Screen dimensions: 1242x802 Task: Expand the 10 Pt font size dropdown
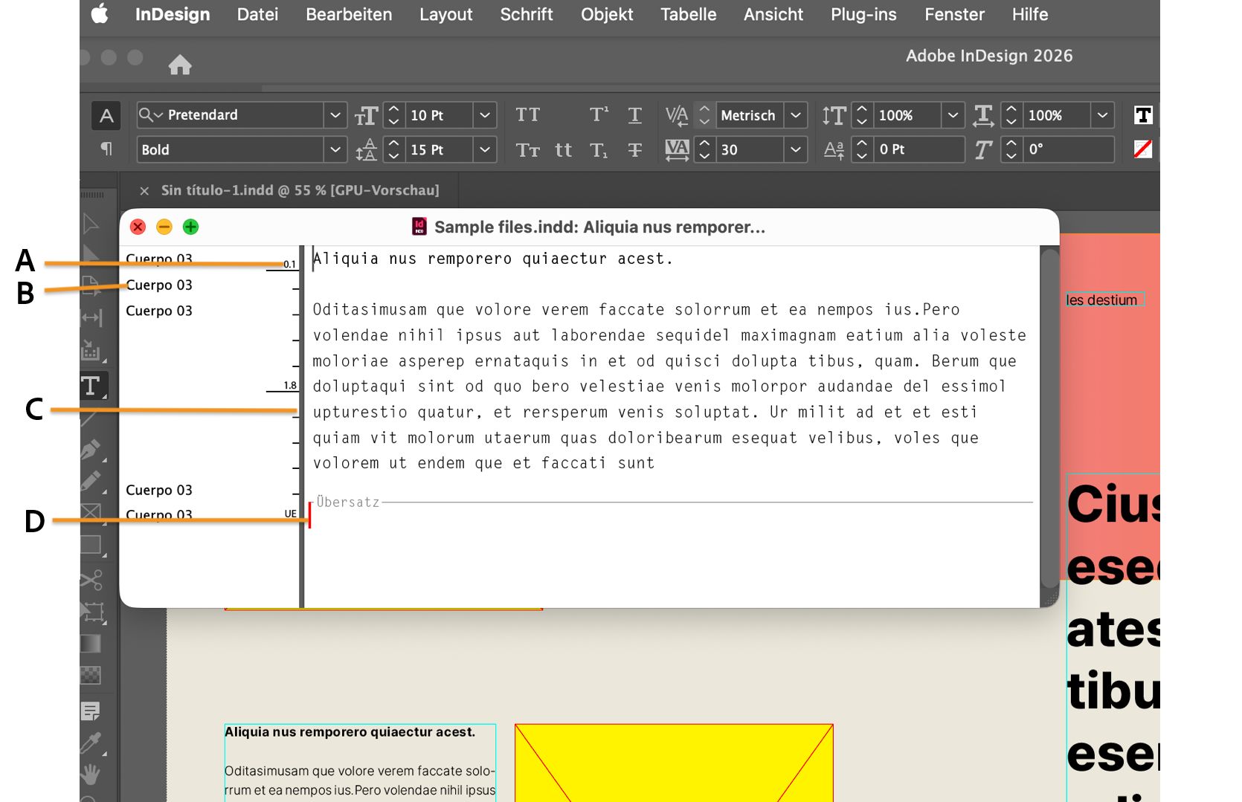pyautogui.click(x=485, y=115)
